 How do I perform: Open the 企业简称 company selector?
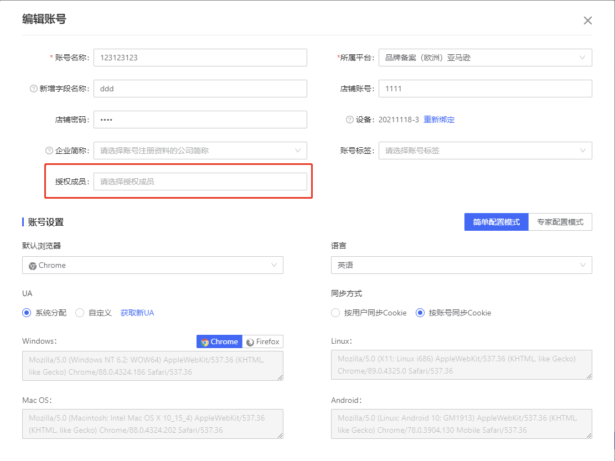[x=199, y=151]
